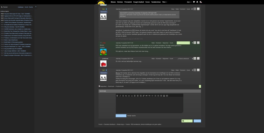This screenshot has height=133, width=264.
Task: Open the dyrc user account dropdown
Action: pos(189,2)
